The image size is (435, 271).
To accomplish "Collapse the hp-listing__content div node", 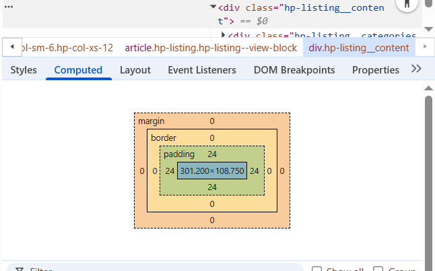I will click(x=213, y=7).
